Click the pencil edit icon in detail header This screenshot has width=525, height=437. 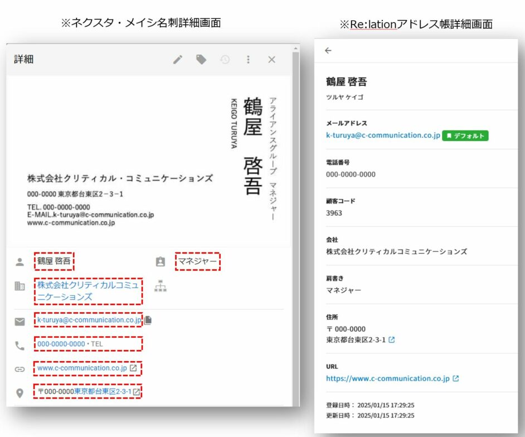[178, 60]
